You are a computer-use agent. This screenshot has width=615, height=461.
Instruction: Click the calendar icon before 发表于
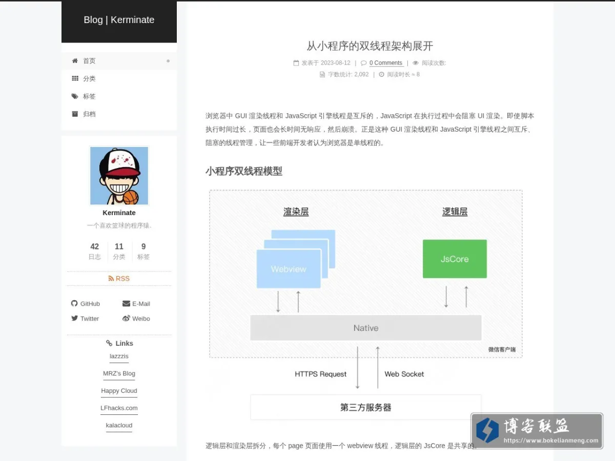[296, 63]
